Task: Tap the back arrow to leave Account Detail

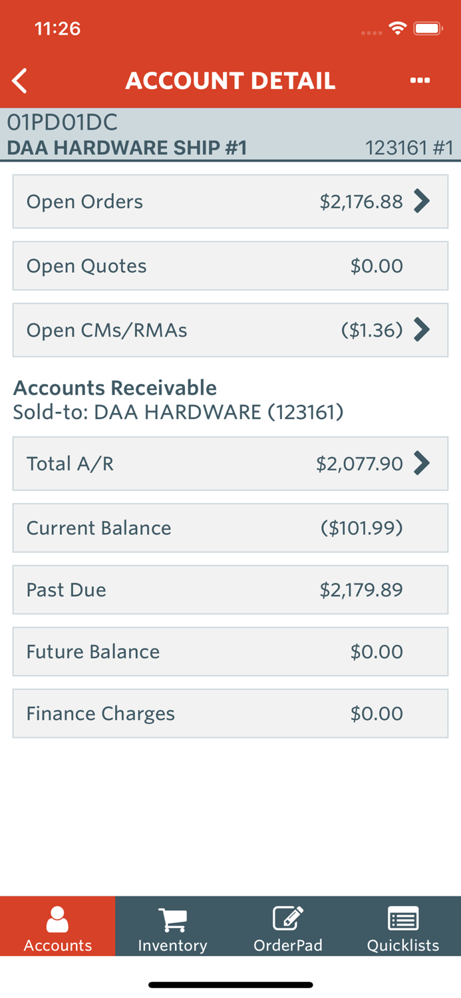Action: coord(20,80)
